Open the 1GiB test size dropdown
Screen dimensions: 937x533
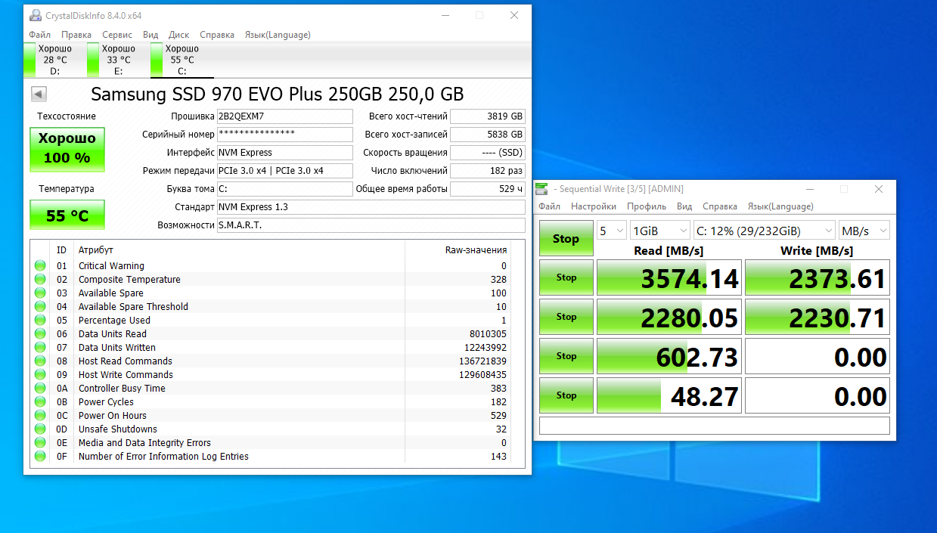pos(660,231)
